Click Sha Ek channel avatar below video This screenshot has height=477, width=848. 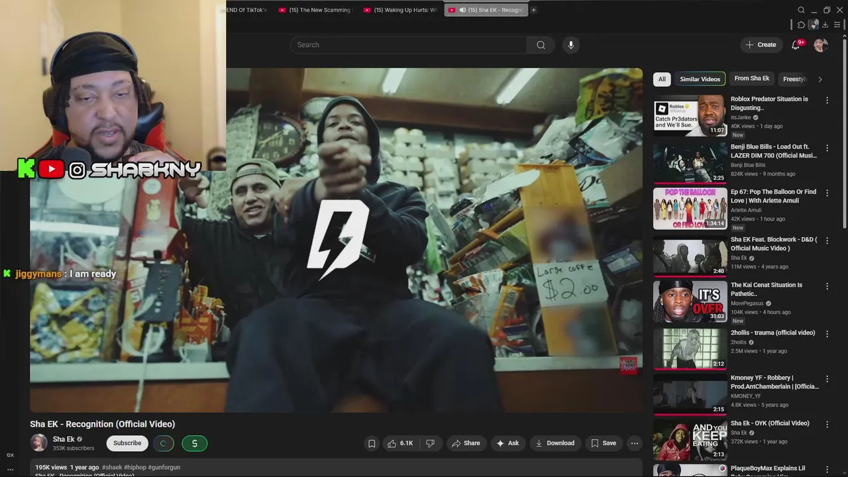tap(39, 443)
